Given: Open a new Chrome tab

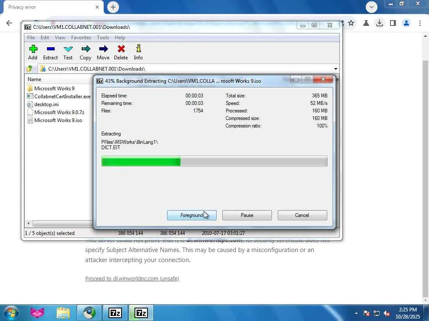Looking at the screenshot, I should pos(113,7).
